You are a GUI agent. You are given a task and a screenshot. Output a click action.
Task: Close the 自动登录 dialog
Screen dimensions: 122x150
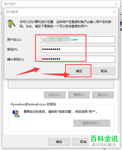tap(114, 12)
